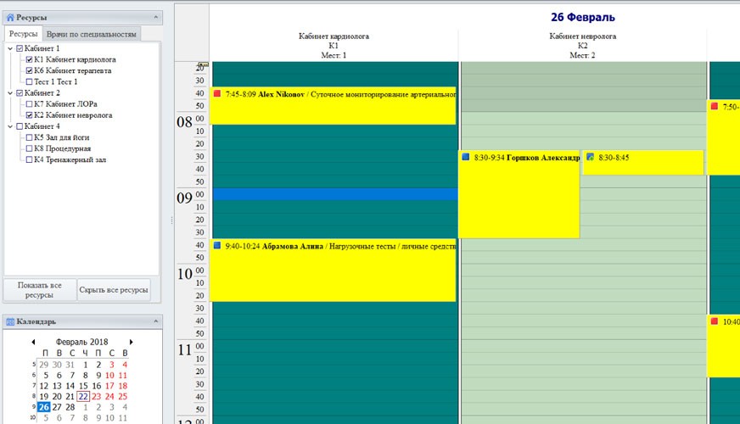Viewport: 740px width, 424px height.
Task: Click icon on the 8:30-8:45 appointment
Action: (x=590, y=157)
